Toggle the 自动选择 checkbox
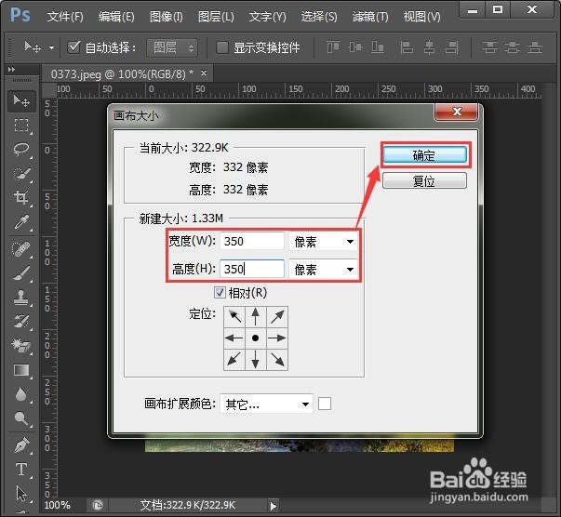Image resolution: width=561 pixels, height=517 pixels. click(73, 46)
